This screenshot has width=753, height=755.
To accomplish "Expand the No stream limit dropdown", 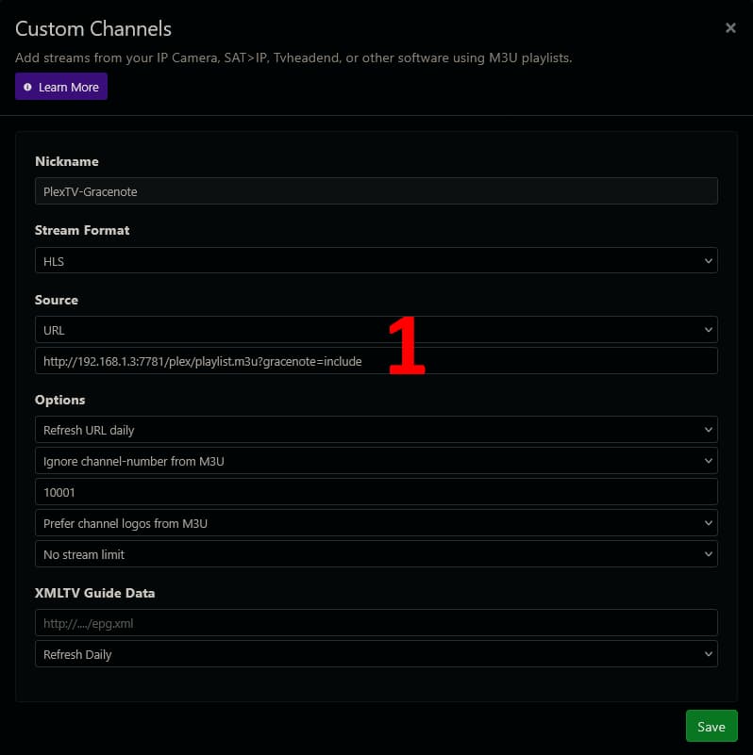I will pyautogui.click(x=376, y=554).
